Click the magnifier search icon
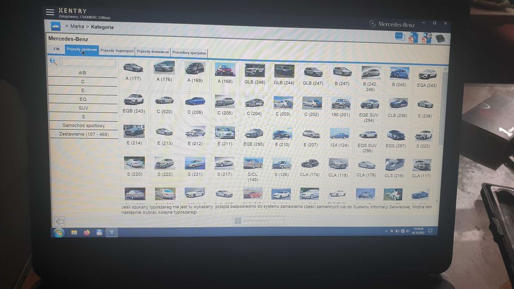 pos(53,61)
